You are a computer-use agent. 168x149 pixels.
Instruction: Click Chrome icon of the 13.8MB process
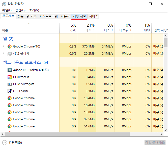(10, 112)
